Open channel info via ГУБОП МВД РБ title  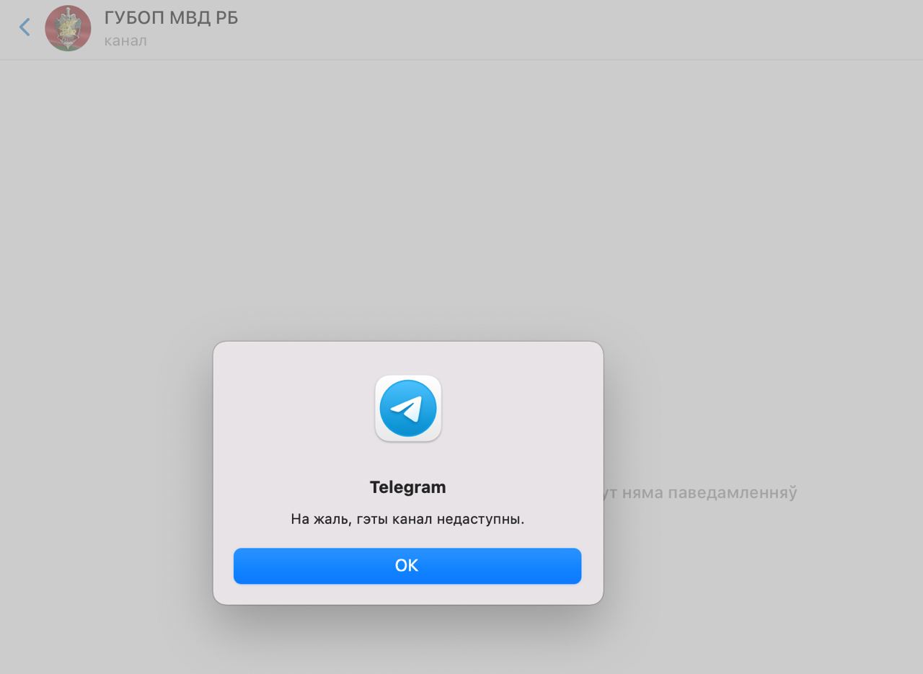click(171, 18)
